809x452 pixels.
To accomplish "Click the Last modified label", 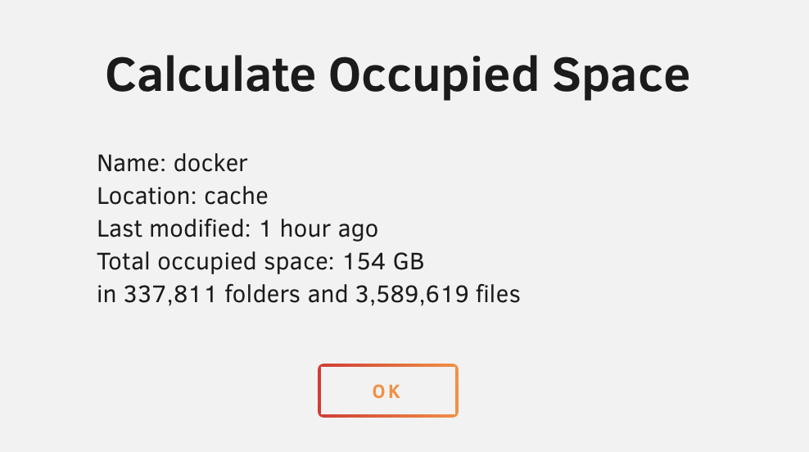I will point(174,228).
